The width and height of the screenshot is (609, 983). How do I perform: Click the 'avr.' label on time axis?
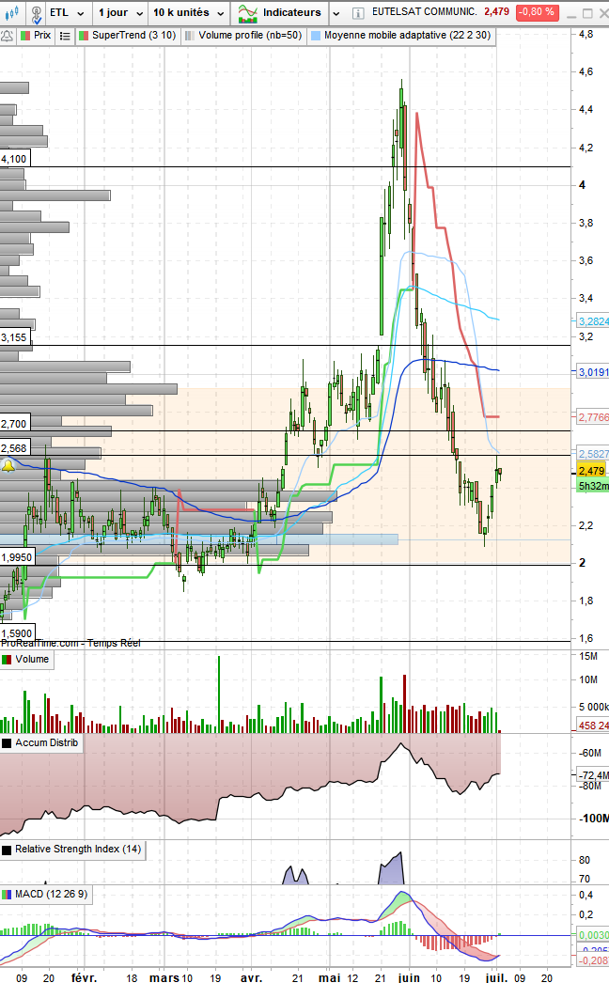click(x=251, y=977)
